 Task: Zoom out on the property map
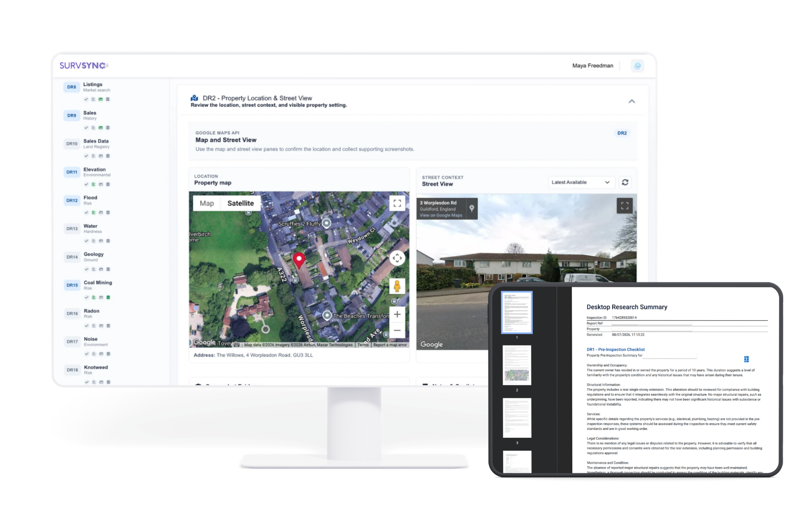click(397, 330)
